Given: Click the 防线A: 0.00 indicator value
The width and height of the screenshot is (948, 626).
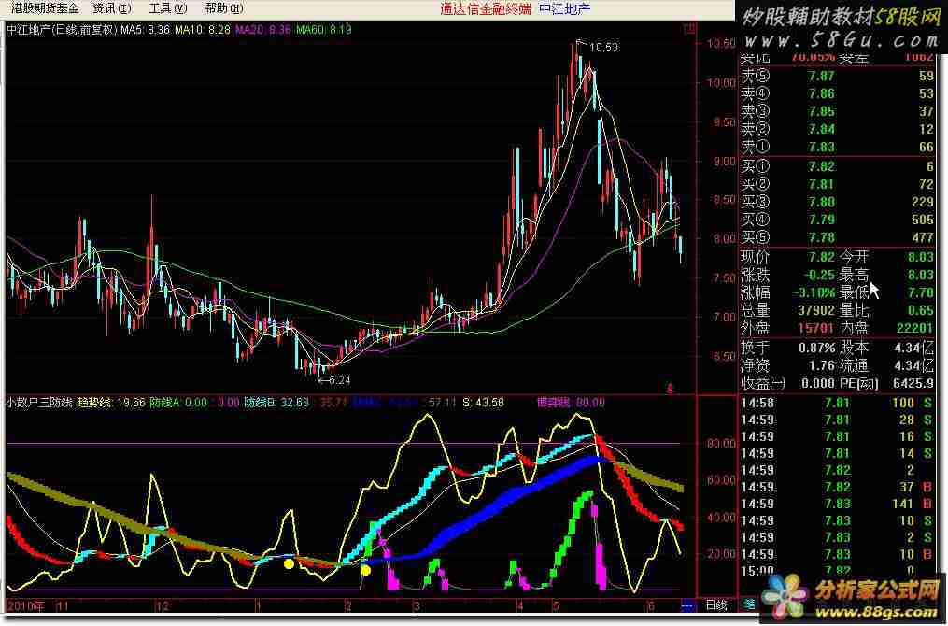Looking at the screenshot, I should tap(178, 402).
